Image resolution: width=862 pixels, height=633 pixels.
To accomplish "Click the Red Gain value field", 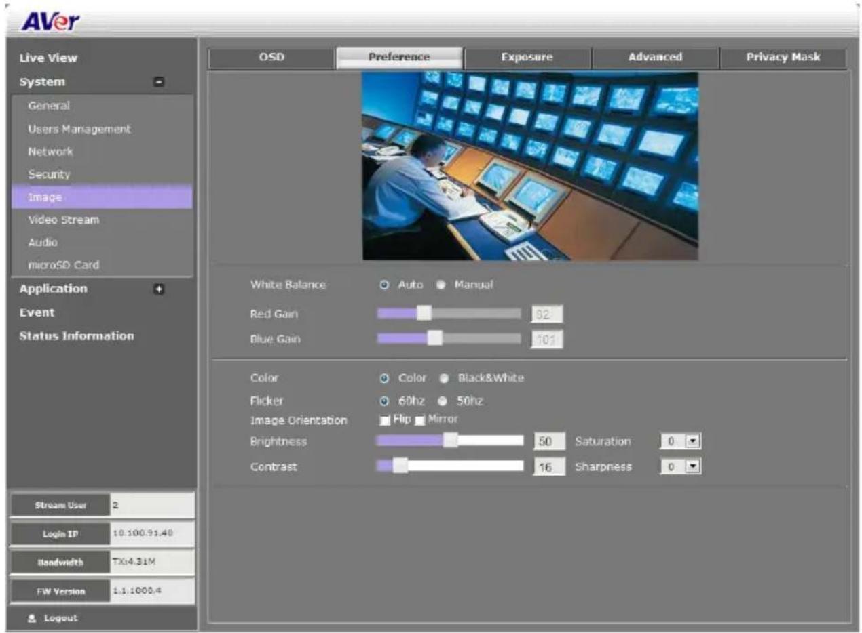I will (x=547, y=314).
